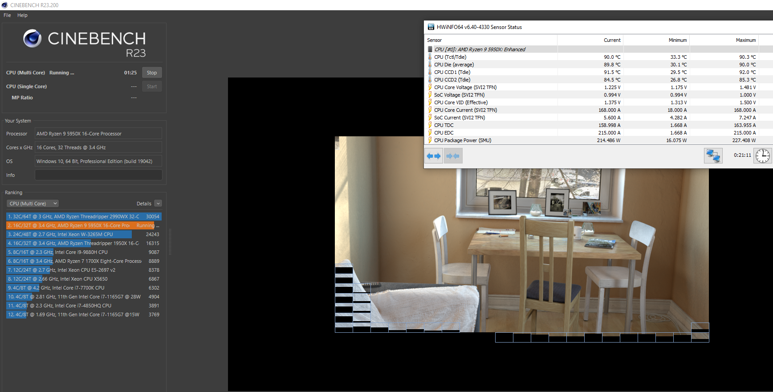Open the Help menu
The image size is (773, 392).
22,15
